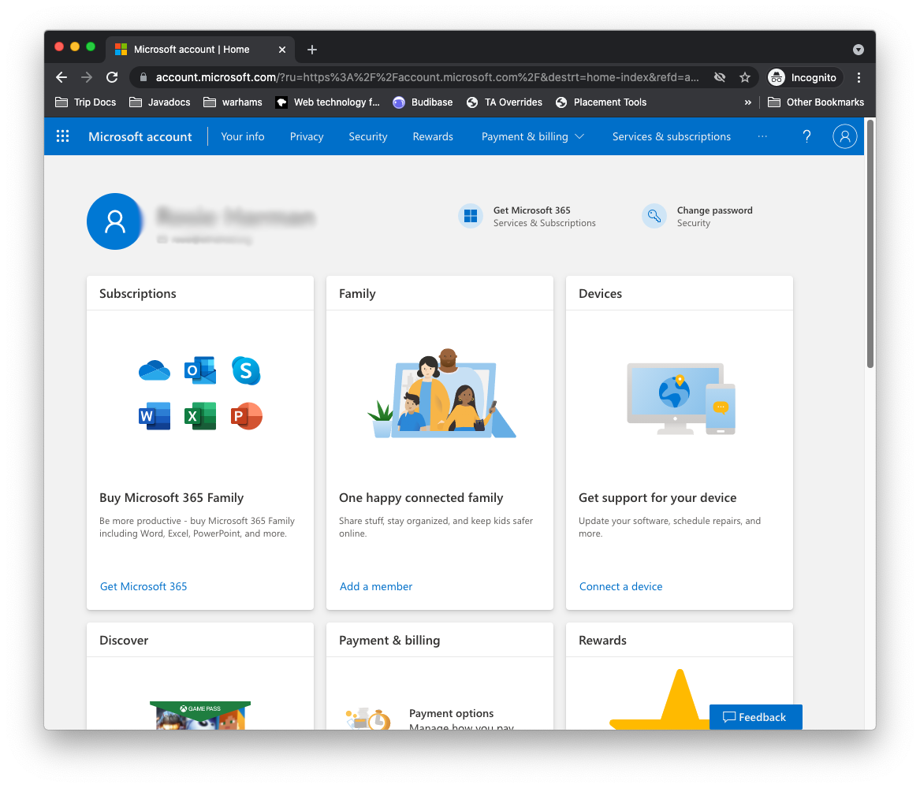Select the PowerPoint icon in the Subscriptions card
920x788 pixels.
(x=246, y=416)
